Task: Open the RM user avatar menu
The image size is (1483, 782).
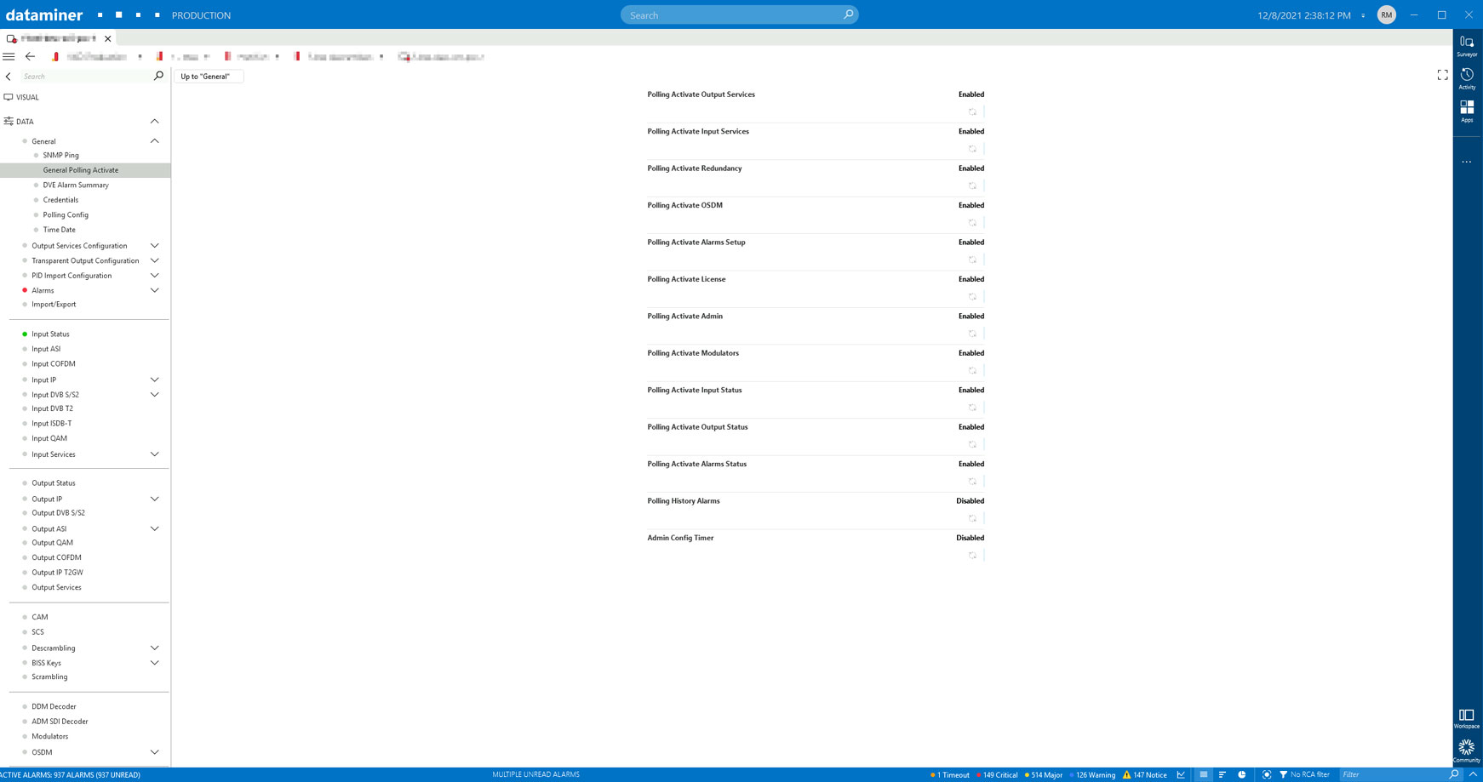Action: point(1386,14)
